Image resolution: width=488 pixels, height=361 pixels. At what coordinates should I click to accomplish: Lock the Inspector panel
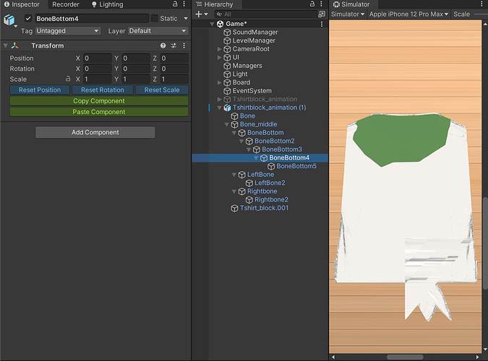tap(175, 4)
